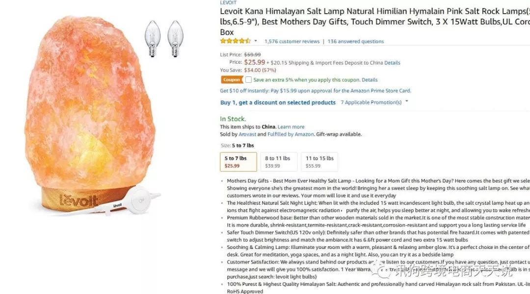Enable the extra 5% coupon checkbox
The width and height of the screenshot is (530, 294).
pos(248,80)
